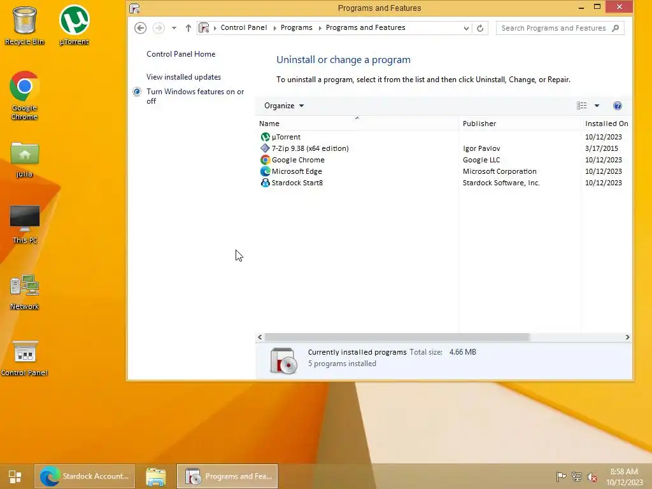Click the scroll right arrow
Screen dimensions: 652x489
point(627,337)
